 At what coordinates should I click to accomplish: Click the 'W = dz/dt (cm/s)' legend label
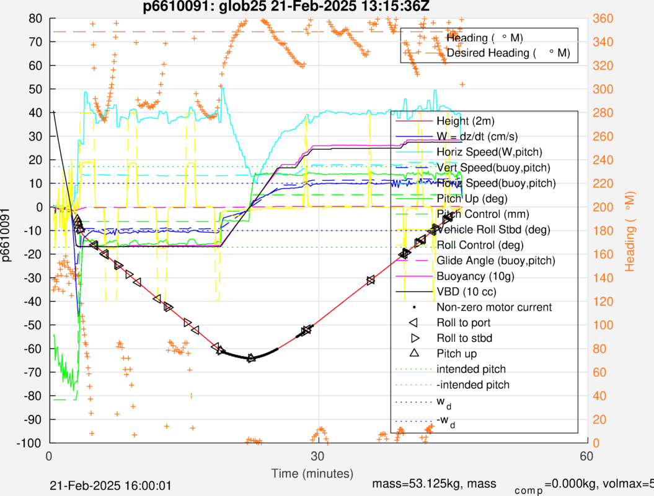click(477, 136)
